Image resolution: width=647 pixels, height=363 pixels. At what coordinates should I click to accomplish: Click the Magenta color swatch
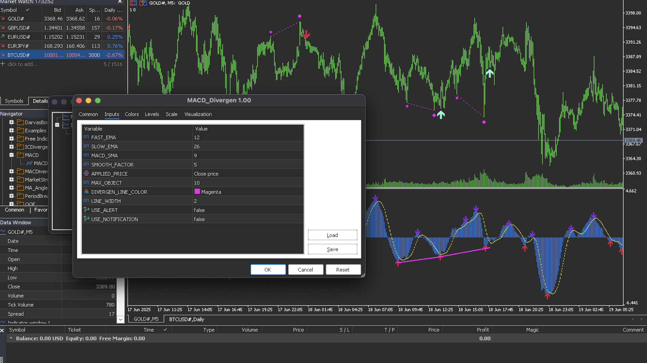[197, 192]
